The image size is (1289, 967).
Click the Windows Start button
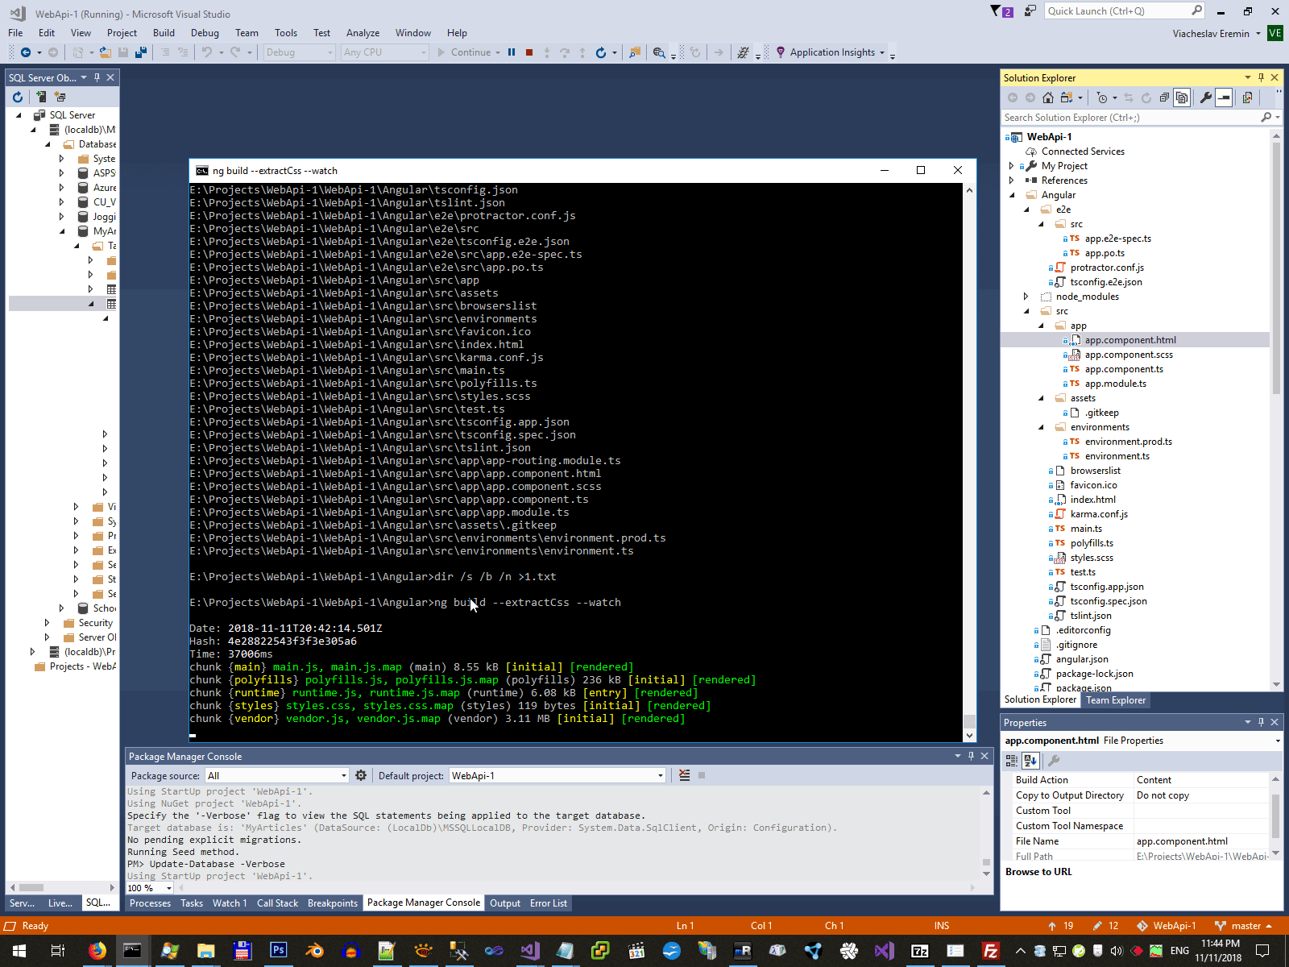pyautogui.click(x=19, y=951)
